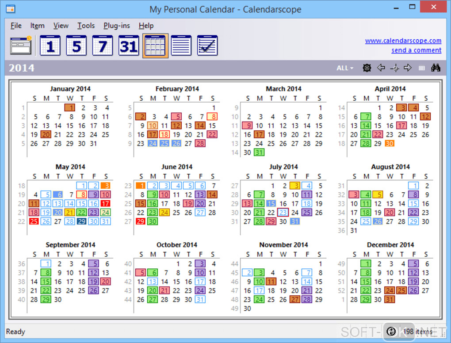Click the send a comment link
The image size is (451, 343).
(x=416, y=50)
